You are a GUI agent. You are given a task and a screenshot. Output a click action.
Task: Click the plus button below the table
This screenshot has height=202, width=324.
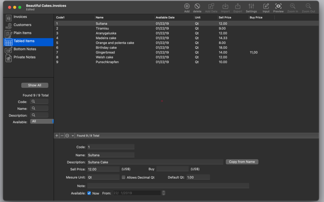(57, 135)
